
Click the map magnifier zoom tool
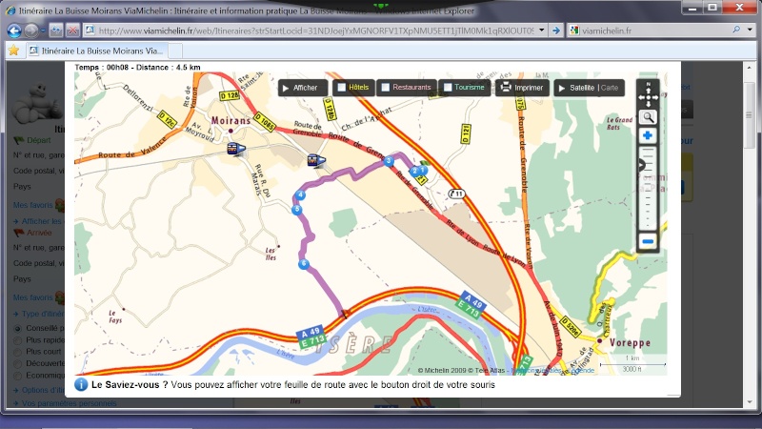pos(648,117)
